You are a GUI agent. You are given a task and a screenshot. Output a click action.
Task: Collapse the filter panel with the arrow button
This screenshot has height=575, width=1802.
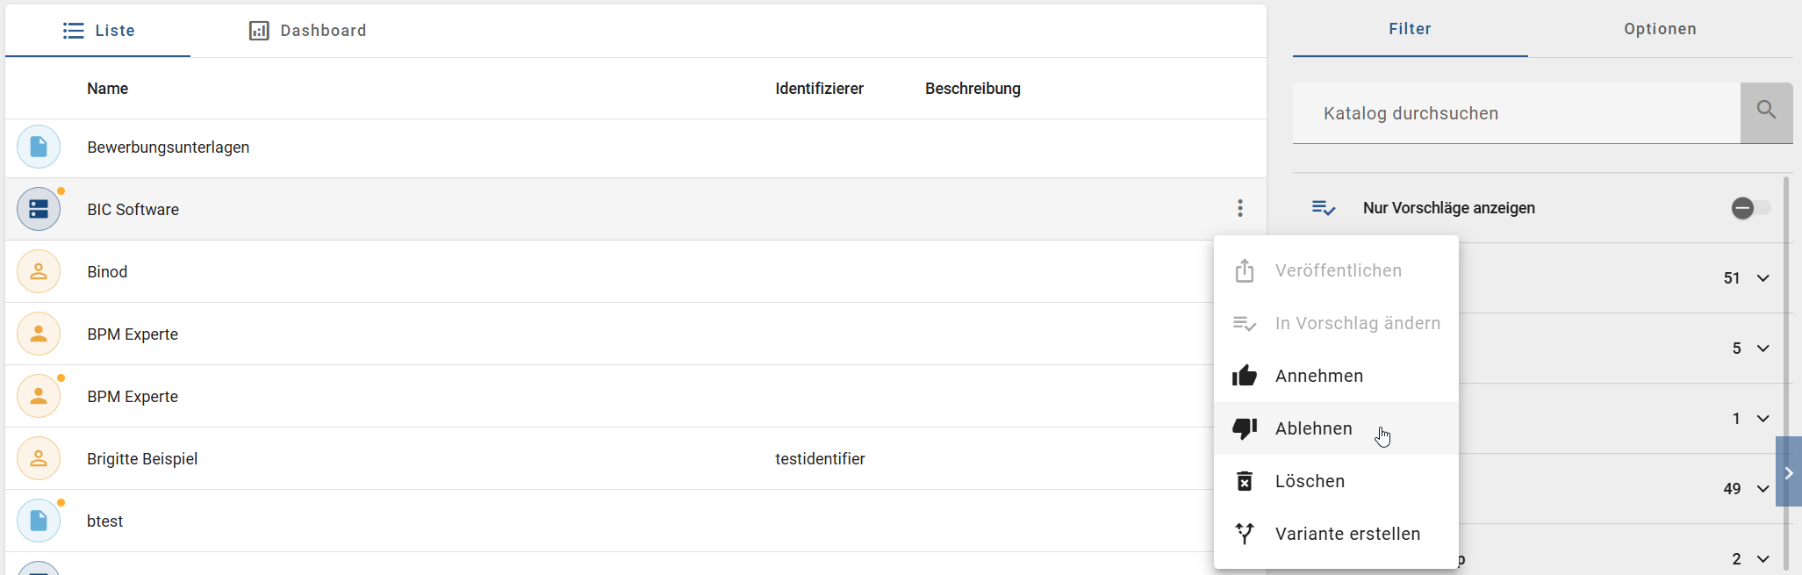(x=1788, y=472)
